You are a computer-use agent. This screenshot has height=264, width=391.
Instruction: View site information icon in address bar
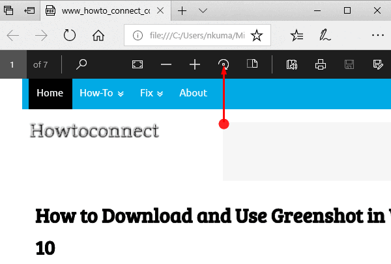click(x=138, y=35)
